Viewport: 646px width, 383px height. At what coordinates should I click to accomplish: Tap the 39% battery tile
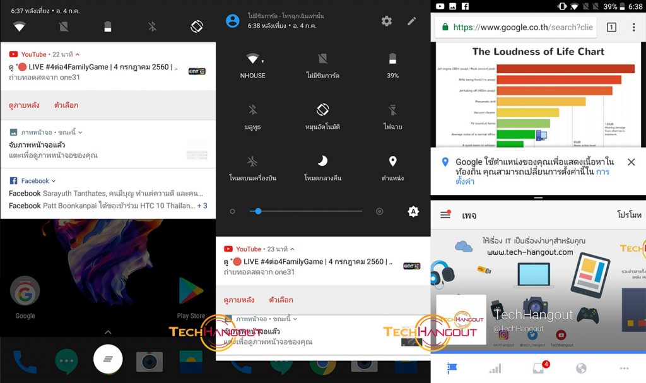tap(392, 66)
